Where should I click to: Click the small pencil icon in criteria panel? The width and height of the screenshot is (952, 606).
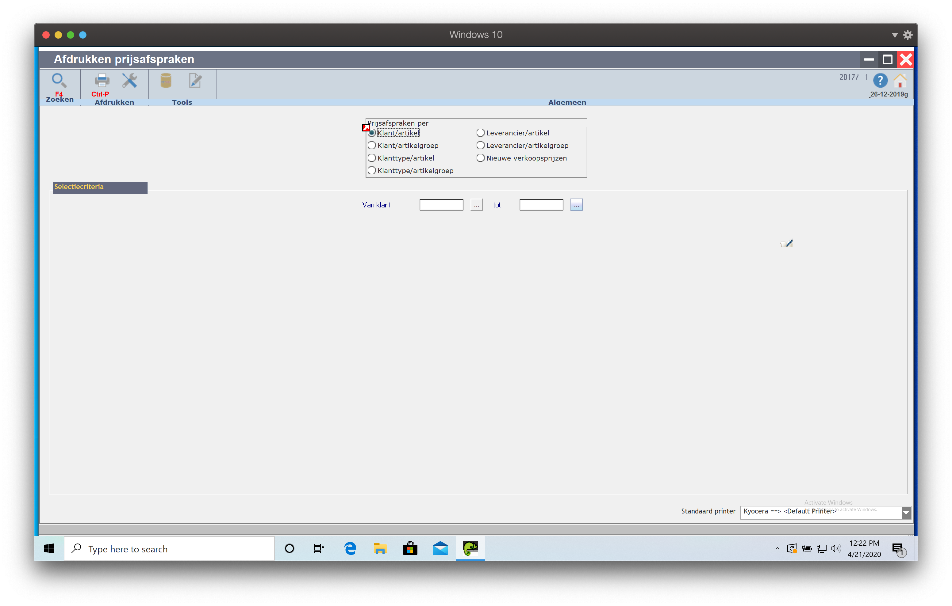click(786, 243)
